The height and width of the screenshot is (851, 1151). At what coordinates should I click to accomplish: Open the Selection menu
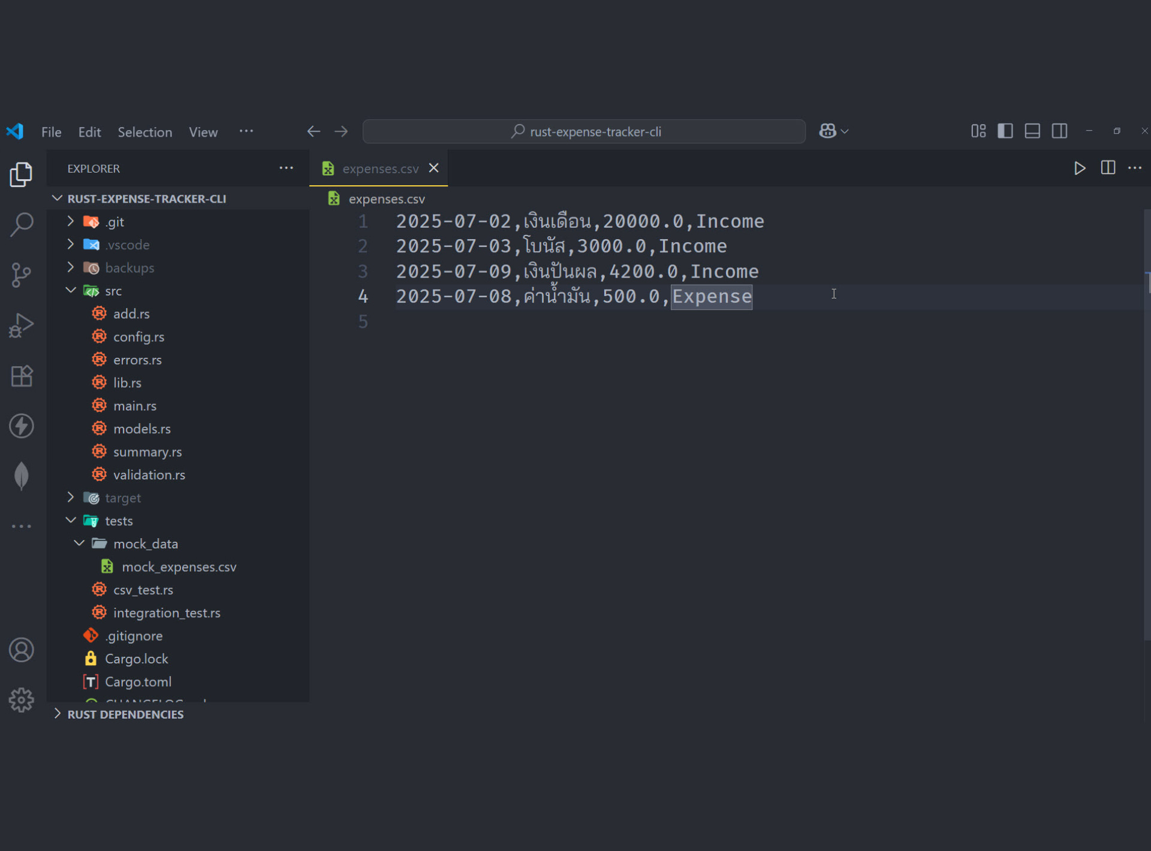145,132
